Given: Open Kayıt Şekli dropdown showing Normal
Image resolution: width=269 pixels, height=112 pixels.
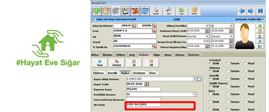Looking at the screenshot, I should pyautogui.click(x=208, y=36).
